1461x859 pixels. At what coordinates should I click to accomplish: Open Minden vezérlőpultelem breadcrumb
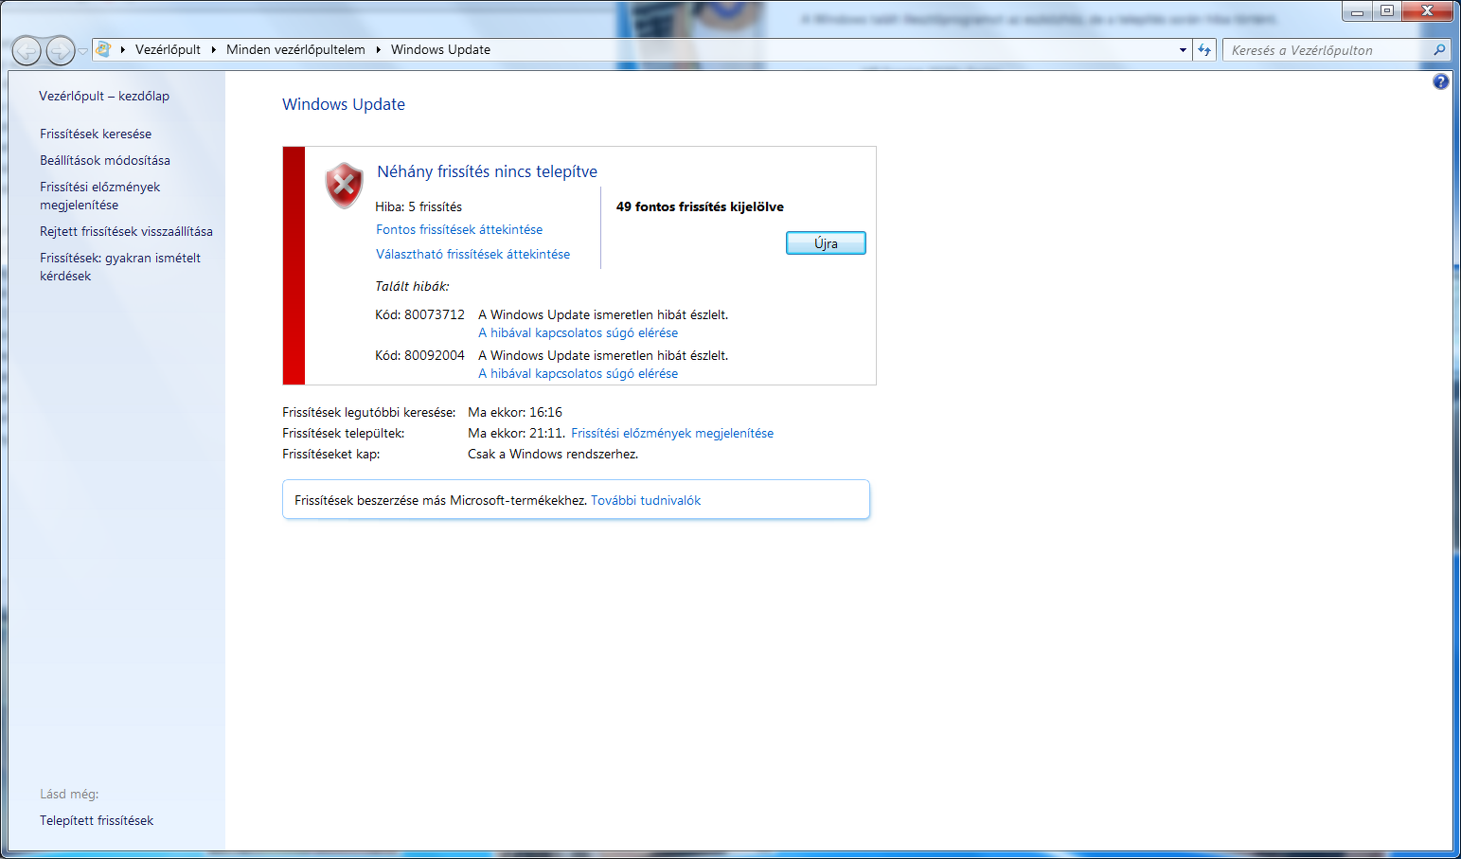[295, 50]
